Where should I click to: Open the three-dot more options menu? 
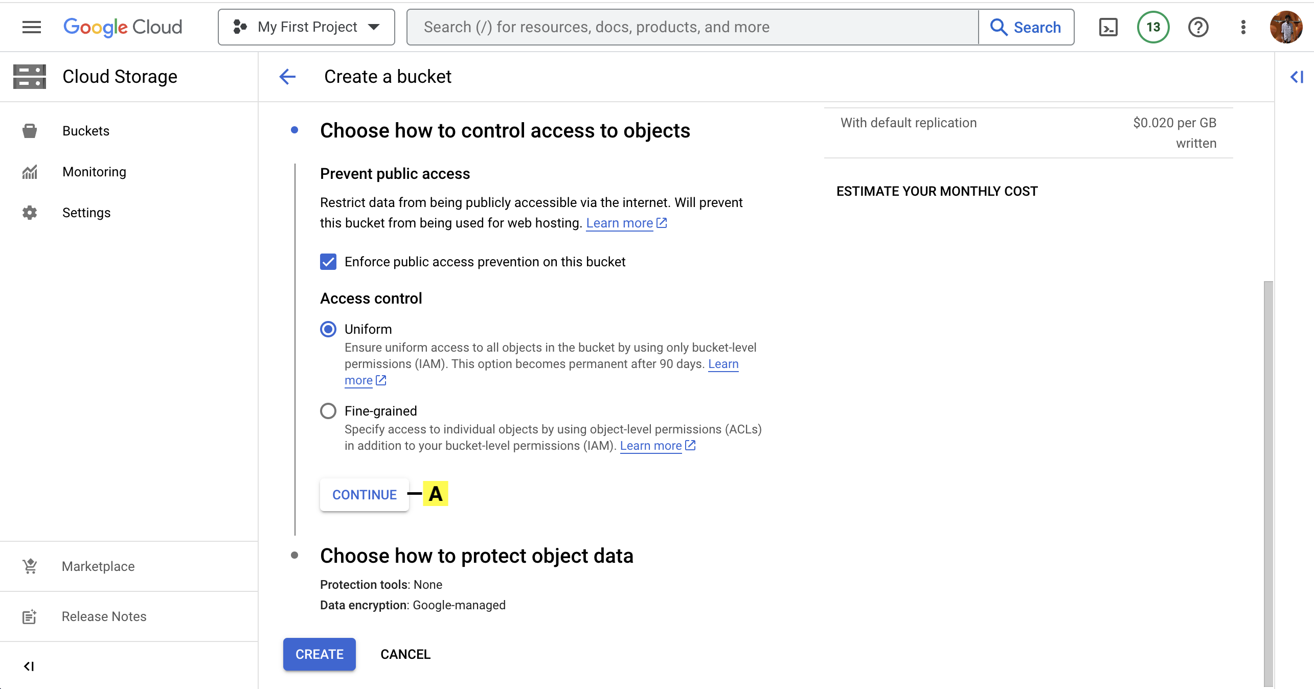pos(1243,27)
